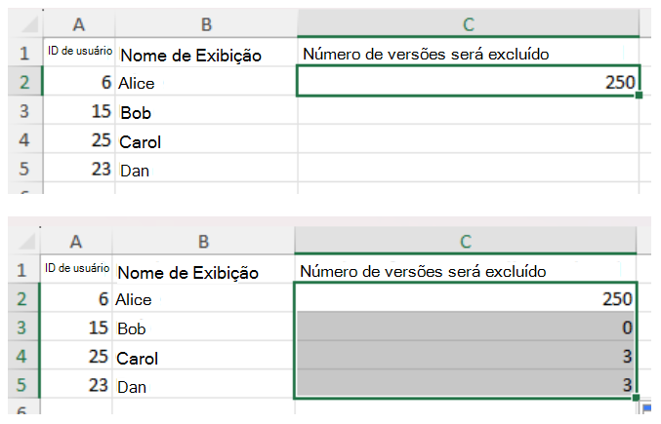The image size is (661, 424).
Task: Select column C header in upper sheet
Action: [468, 24]
